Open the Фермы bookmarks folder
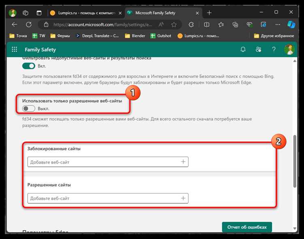 60,36
